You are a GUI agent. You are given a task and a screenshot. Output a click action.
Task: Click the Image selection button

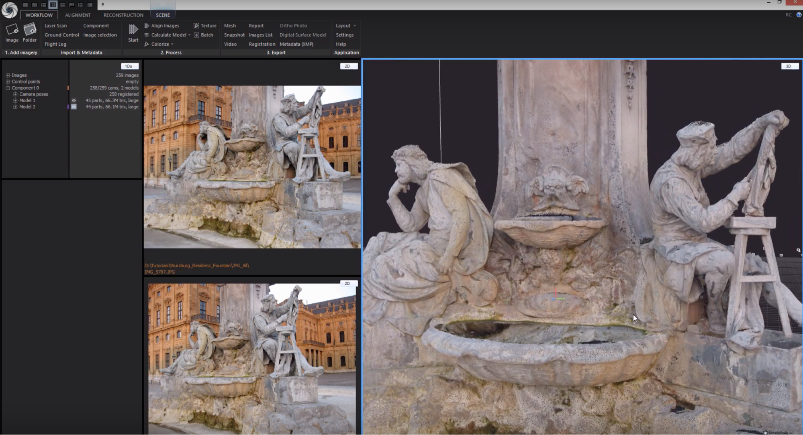[x=100, y=35]
